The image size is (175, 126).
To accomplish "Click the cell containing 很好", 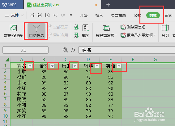I will point(22,77).
